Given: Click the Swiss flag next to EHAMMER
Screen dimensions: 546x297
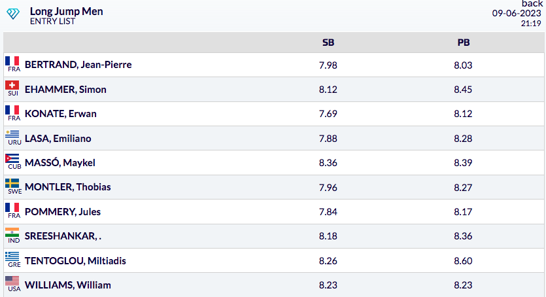Looking at the screenshot, I should pyautogui.click(x=12, y=86).
